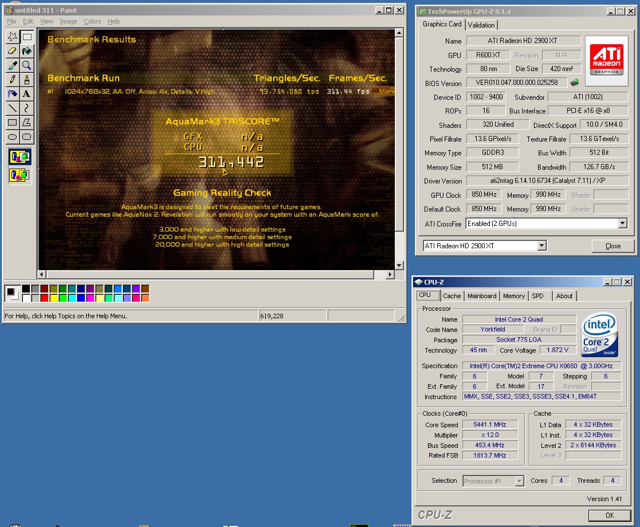This screenshot has width=640, height=527.
Task: Select the Rectangle shape tool
Action: pyautogui.click(x=13, y=123)
